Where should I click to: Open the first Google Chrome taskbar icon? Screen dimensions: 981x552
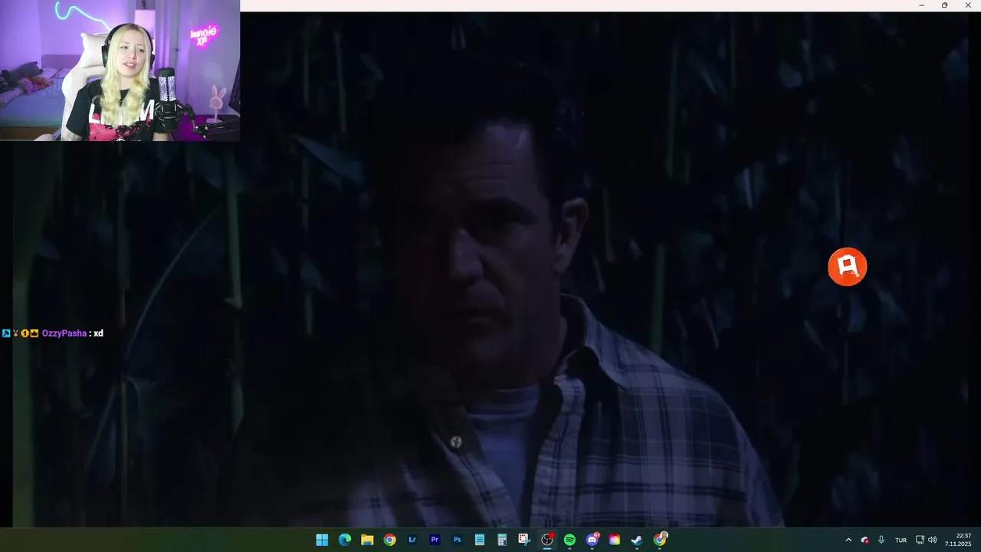click(x=389, y=540)
